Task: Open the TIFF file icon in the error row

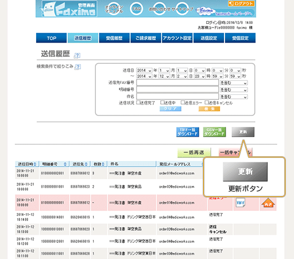Action: 240,203
